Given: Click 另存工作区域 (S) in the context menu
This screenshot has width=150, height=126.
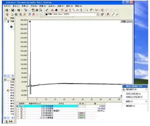Looking at the screenshot, I should [133, 94].
